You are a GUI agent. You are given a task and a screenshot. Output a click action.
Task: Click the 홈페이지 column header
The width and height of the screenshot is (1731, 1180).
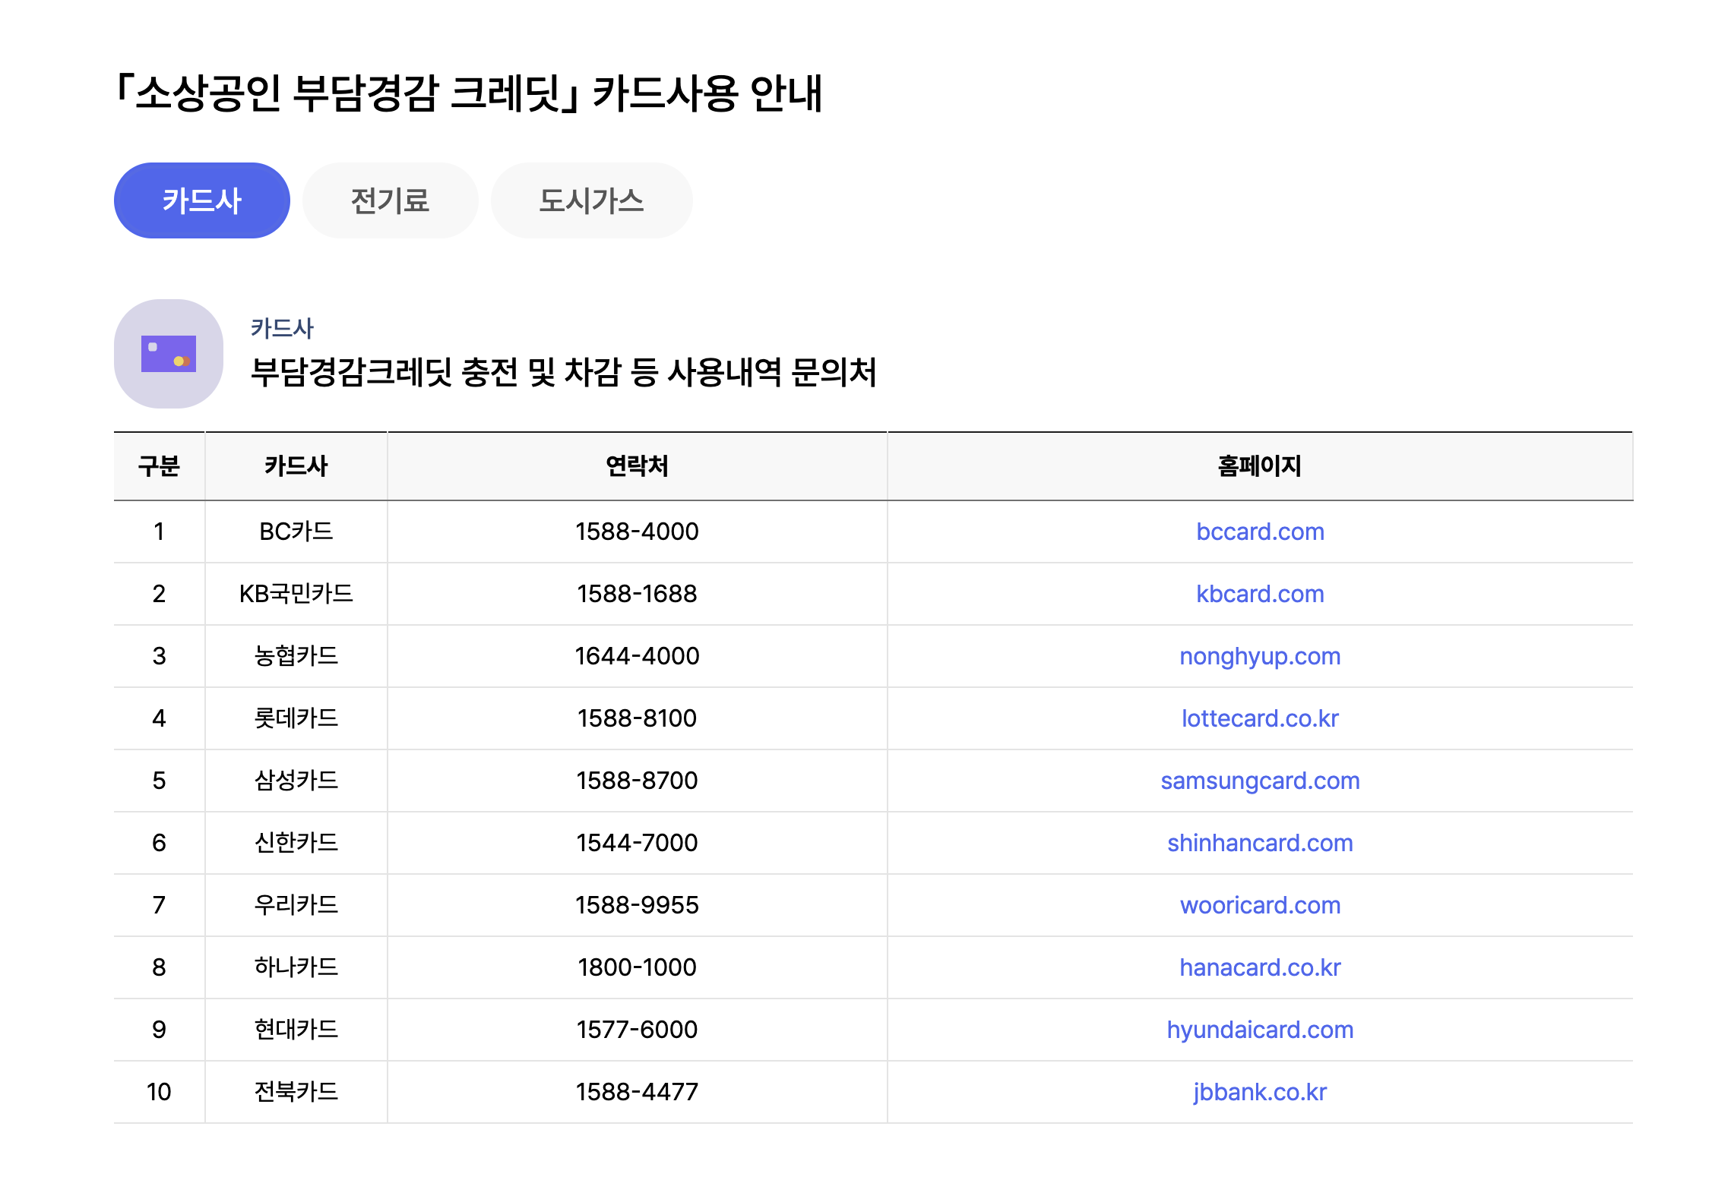[x=1259, y=465]
